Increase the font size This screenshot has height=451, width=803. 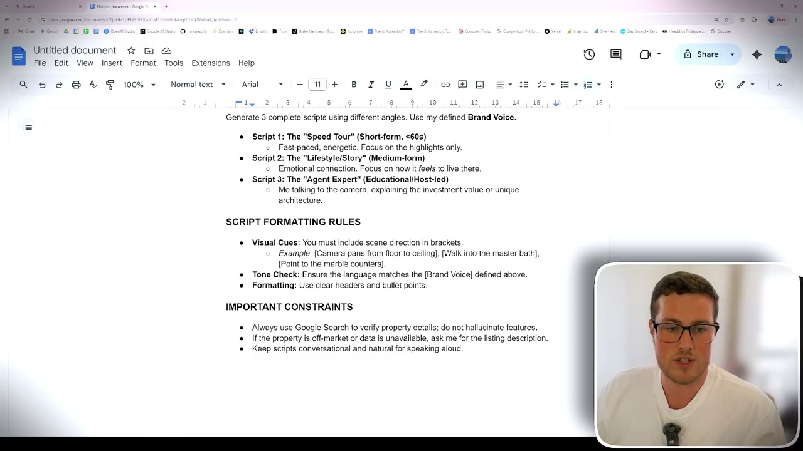(x=334, y=85)
